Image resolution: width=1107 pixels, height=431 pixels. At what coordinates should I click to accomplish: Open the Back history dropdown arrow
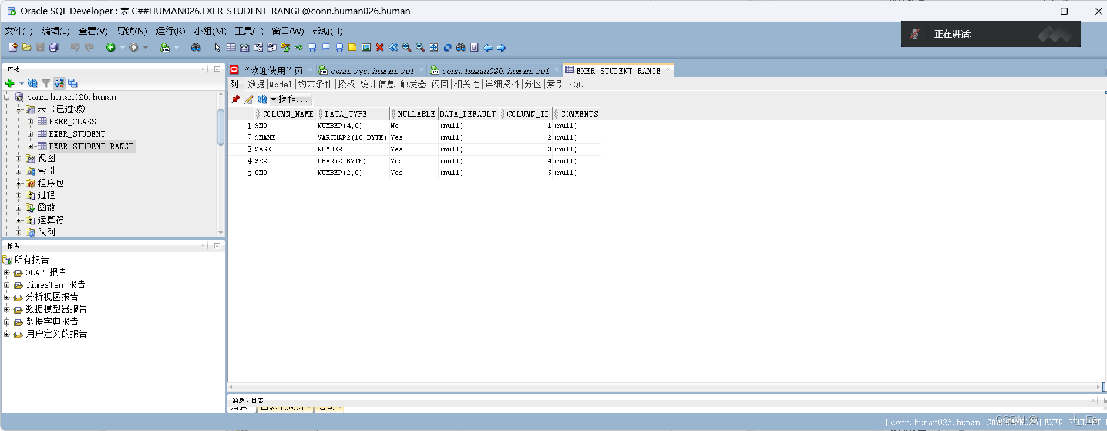122,48
